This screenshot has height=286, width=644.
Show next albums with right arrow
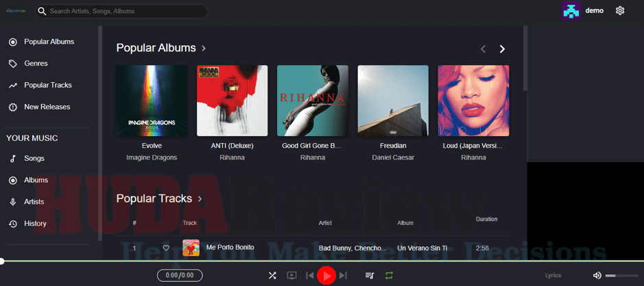(502, 49)
